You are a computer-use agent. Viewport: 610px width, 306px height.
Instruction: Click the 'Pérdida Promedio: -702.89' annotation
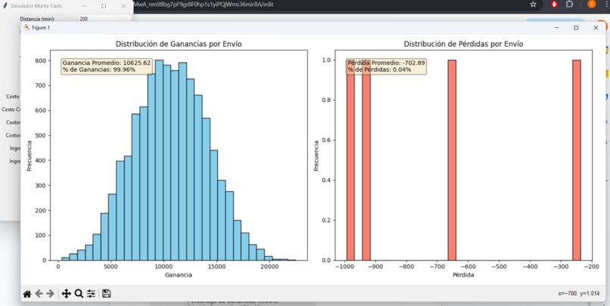pos(386,63)
